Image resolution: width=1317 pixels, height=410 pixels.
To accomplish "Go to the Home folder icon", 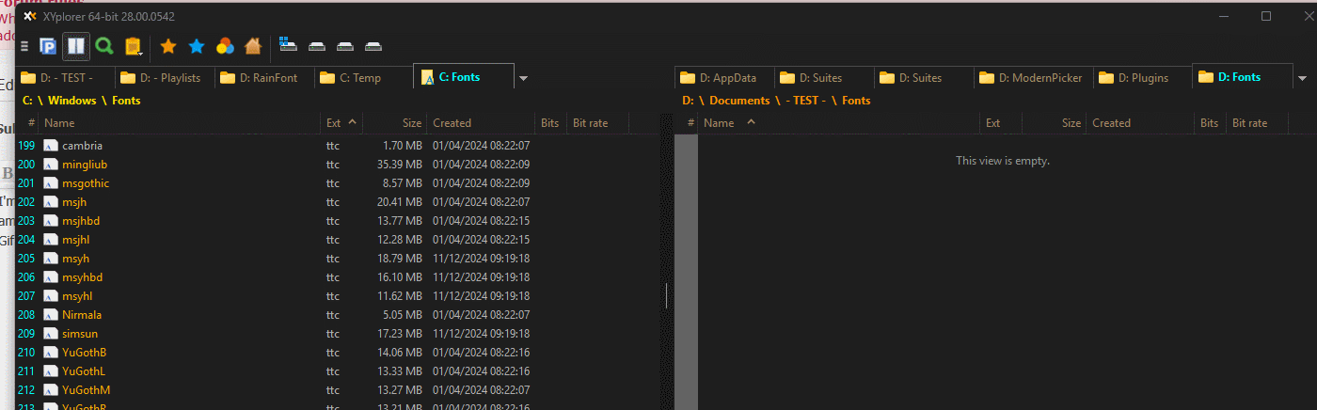I will 252,46.
